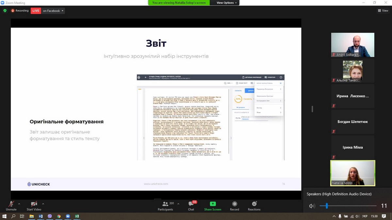
Task: Click the green Share Screen icon
Action: (x=213, y=204)
